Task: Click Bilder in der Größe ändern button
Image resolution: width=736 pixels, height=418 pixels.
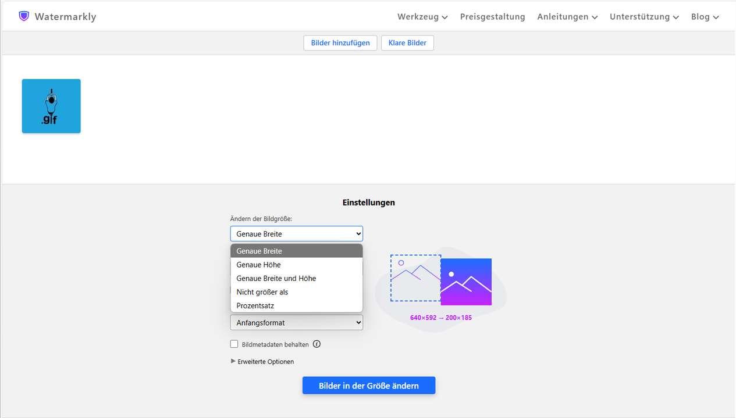Action: pyautogui.click(x=369, y=385)
